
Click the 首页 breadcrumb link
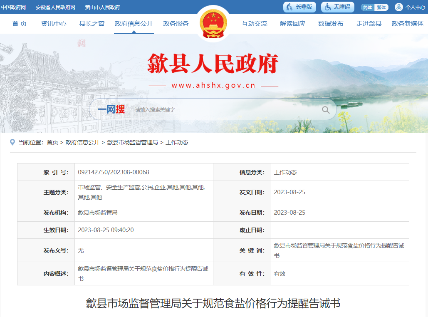(52, 142)
